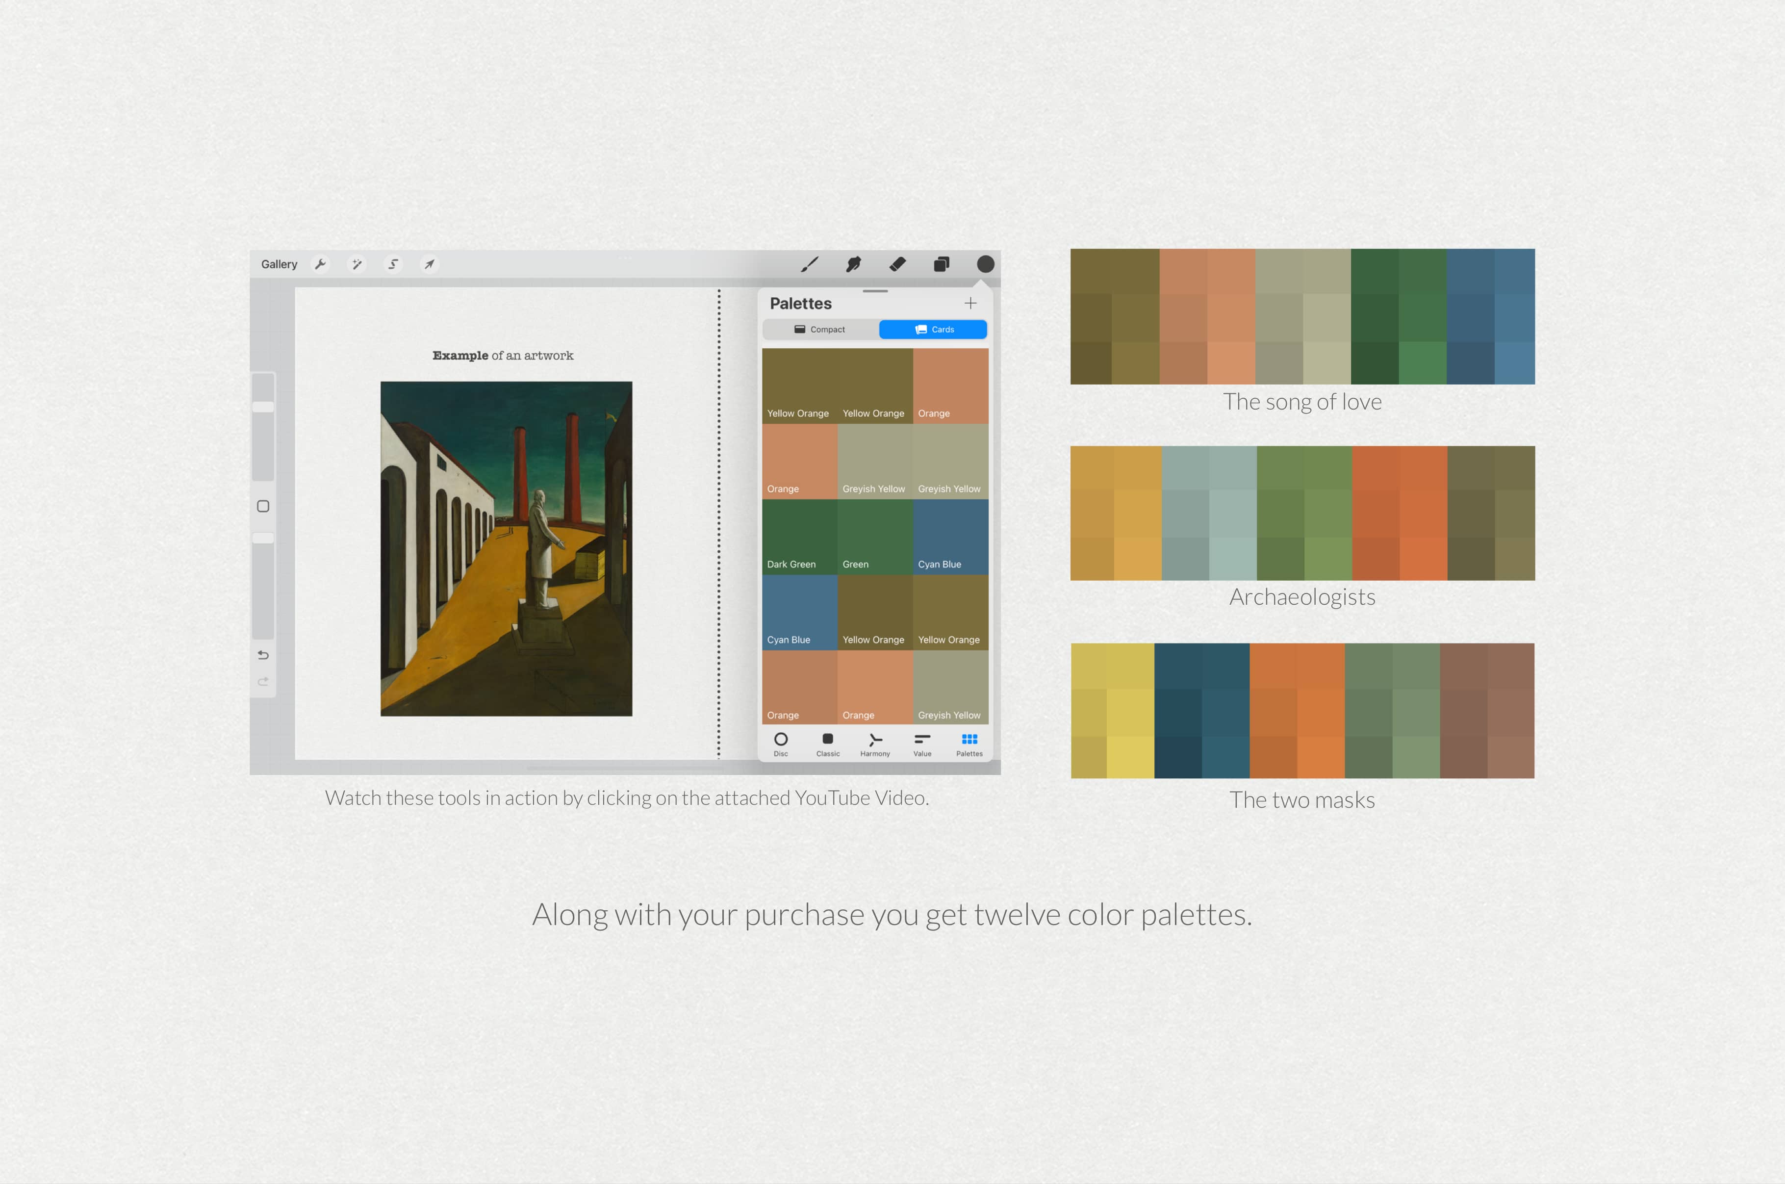Switch to the Disc color picker tab
This screenshot has width=1785, height=1184.
click(781, 745)
